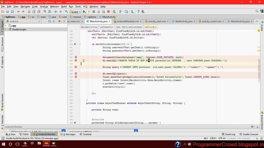
Task: Click the Cut scissors icon
Action: (x=29, y=12)
